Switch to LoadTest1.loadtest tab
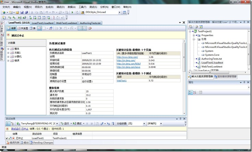Image resolution: width=252 pixels, height=152 pixels. point(42,23)
